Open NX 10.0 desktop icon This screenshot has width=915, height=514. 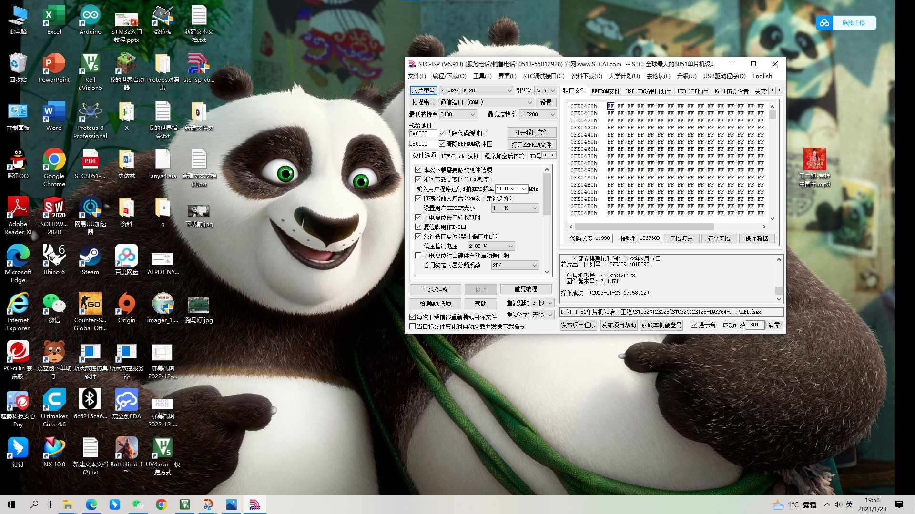54,453
